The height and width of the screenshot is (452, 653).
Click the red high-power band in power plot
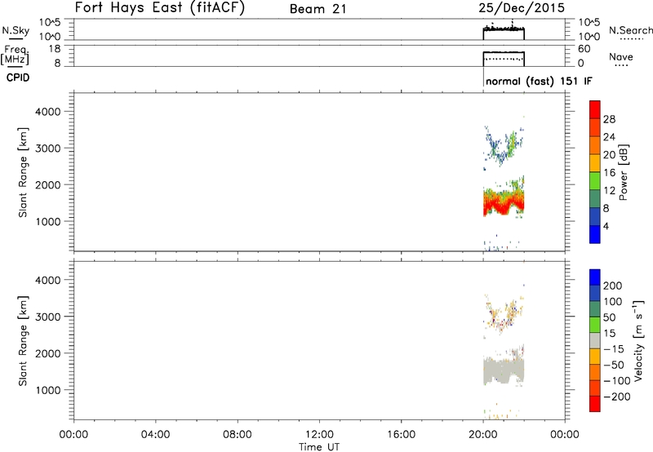point(504,205)
